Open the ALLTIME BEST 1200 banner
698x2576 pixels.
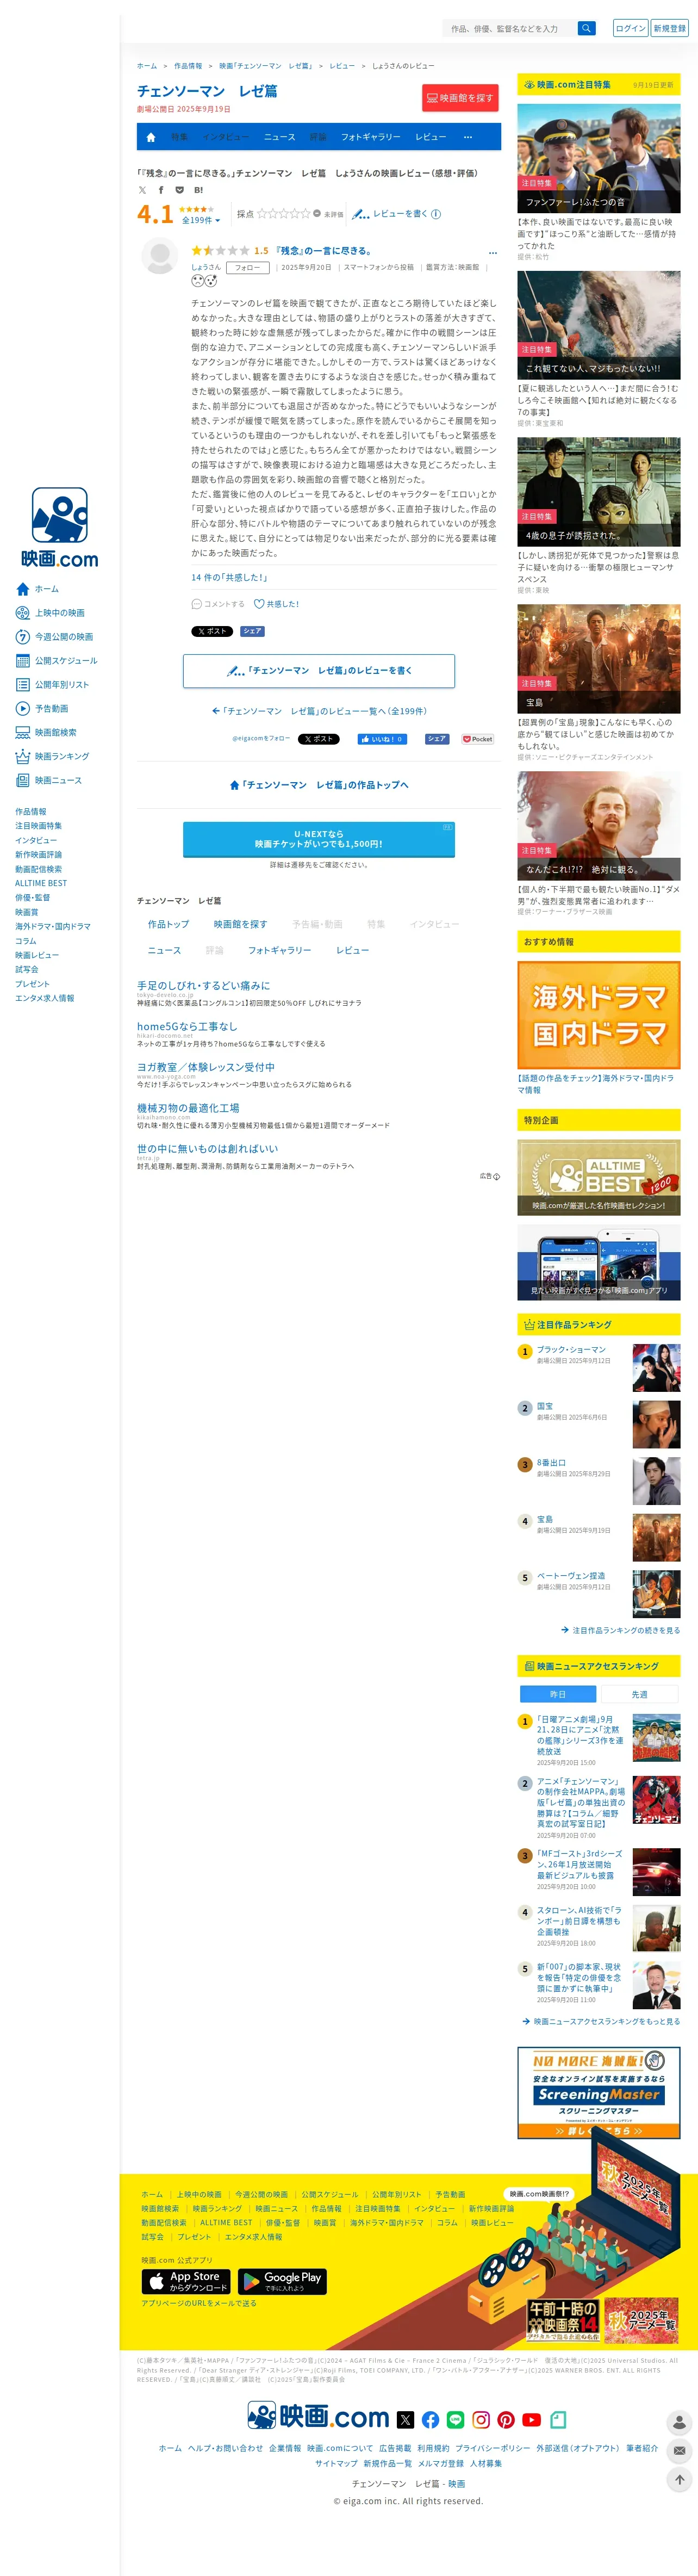pyautogui.click(x=599, y=1177)
